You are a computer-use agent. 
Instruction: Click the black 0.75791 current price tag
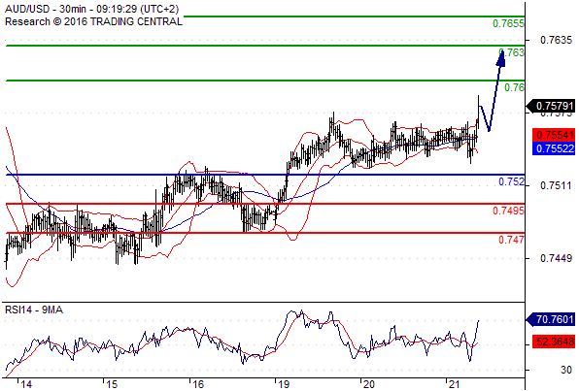[550, 106]
